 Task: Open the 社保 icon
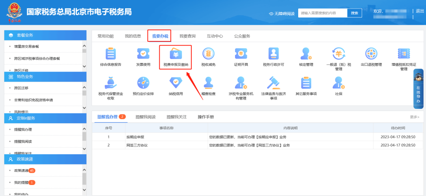(338, 83)
